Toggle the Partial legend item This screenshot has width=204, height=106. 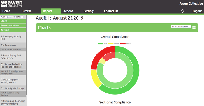pos(113,43)
